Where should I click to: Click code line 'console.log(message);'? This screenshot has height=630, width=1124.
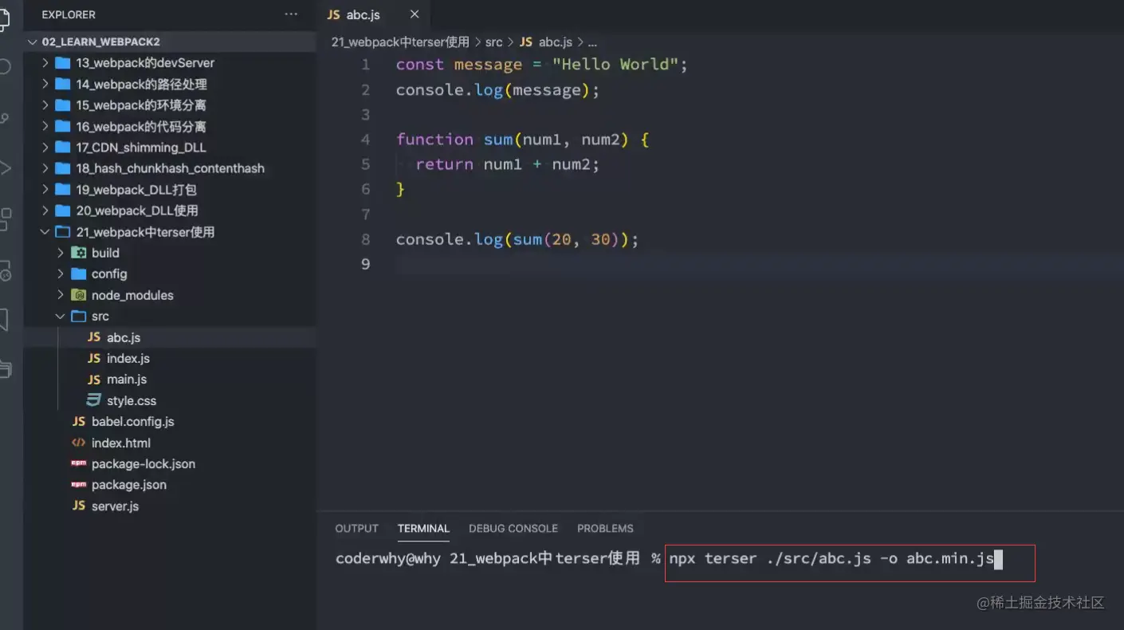[x=497, y=90]
